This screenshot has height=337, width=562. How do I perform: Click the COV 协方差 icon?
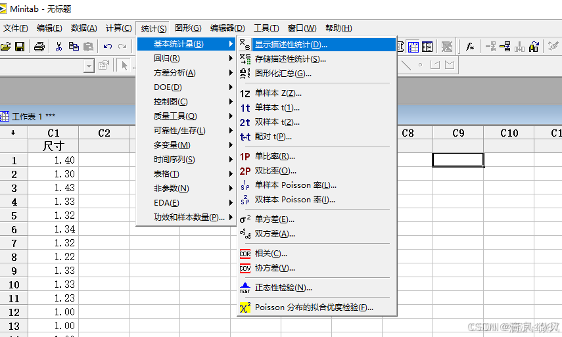[245, 268]
